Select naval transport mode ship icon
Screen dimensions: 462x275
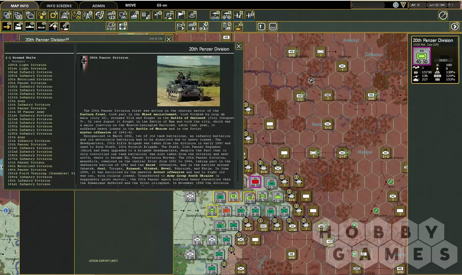(x=30, y=26)
